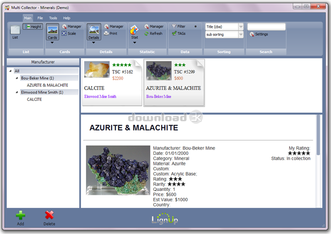Select the CALCITE card thumbnail
Image resolution: width=331 pixels, height=234 pixels.
tap(97, 70)
